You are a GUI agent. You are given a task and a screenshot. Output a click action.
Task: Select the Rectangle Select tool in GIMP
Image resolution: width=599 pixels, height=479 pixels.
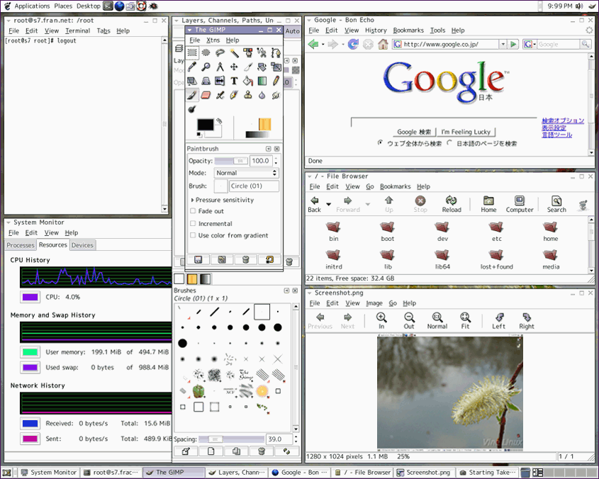[192, 52]
